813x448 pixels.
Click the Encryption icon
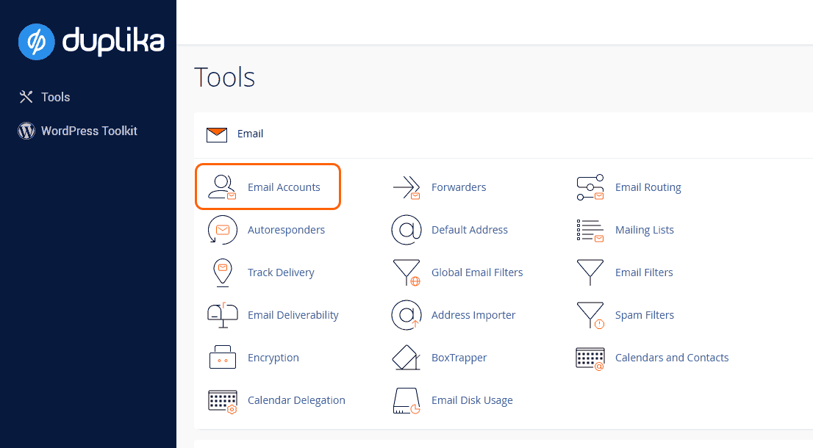click(x=222, y=358)
